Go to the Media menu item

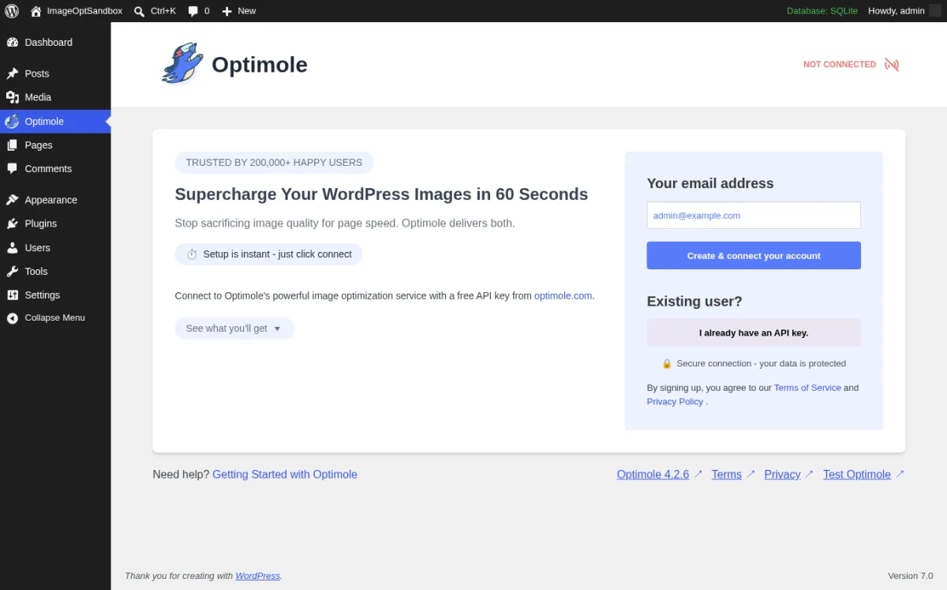[x=55, y=97]
